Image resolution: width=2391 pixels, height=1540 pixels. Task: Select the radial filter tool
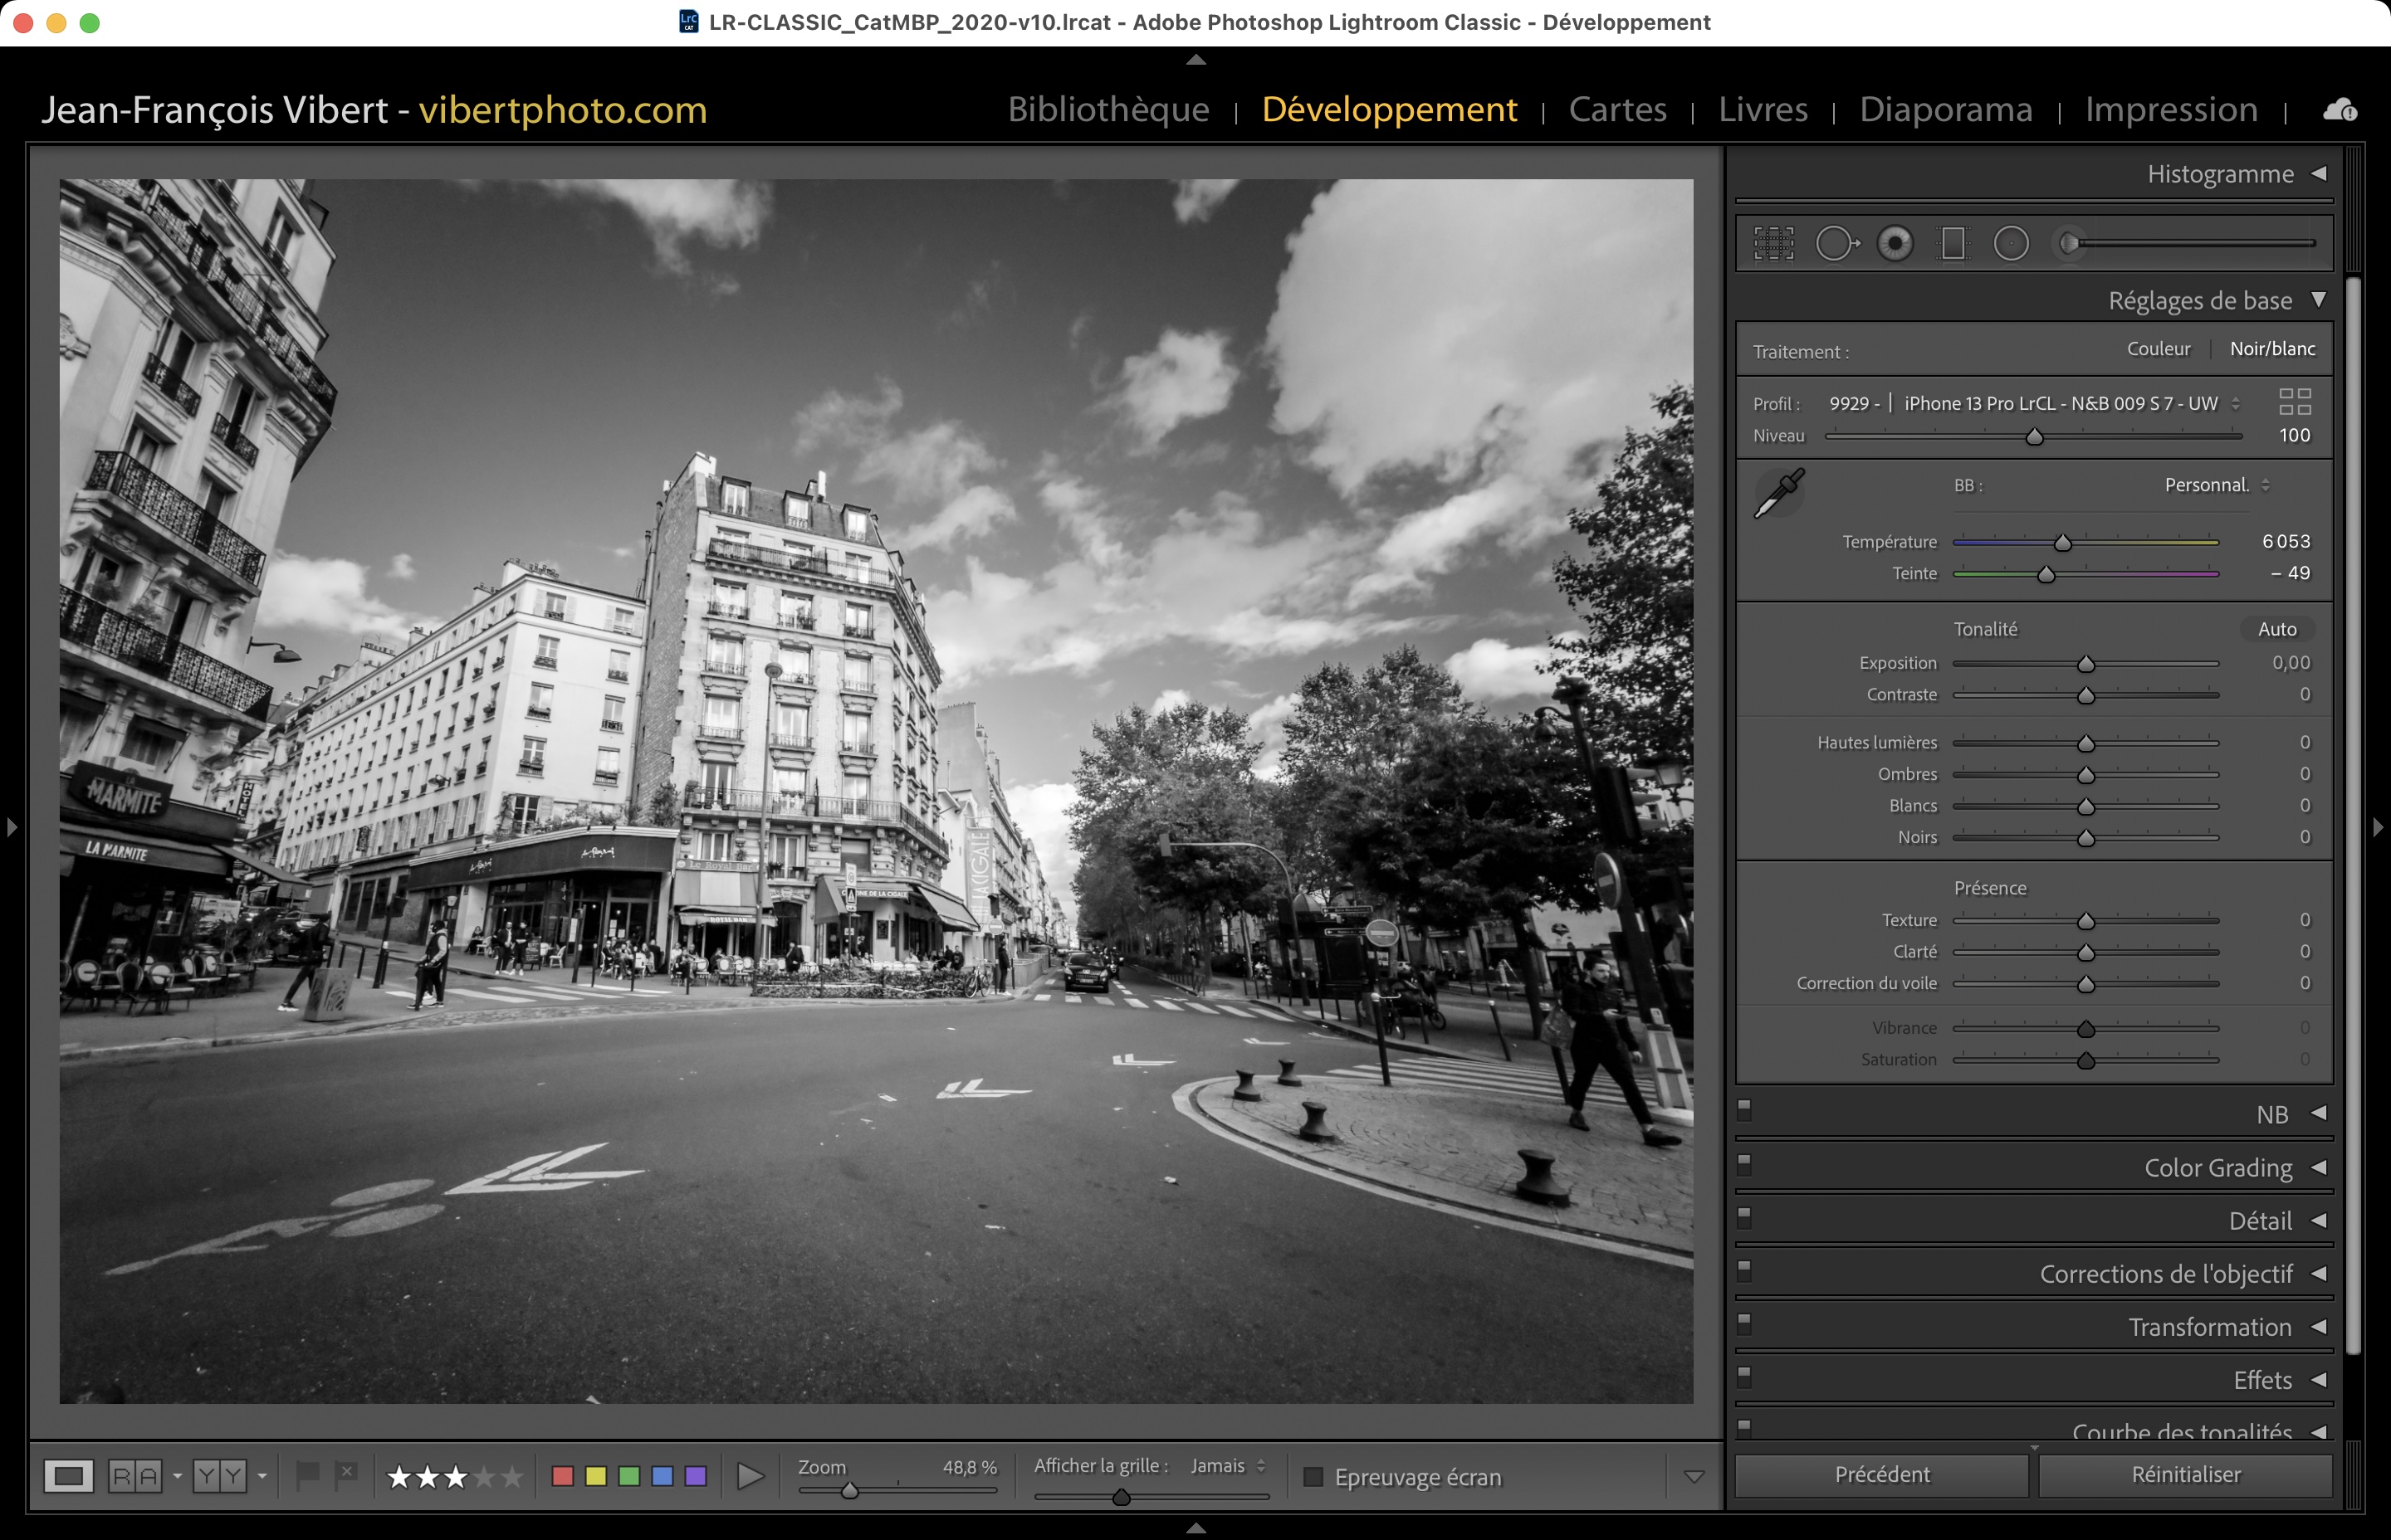coord(2011,243)
